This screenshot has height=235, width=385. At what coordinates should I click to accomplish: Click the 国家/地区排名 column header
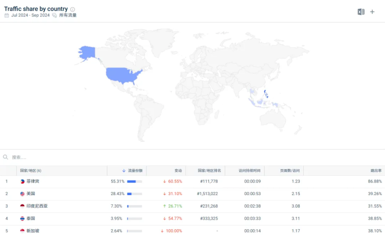(x=210, y=171)
